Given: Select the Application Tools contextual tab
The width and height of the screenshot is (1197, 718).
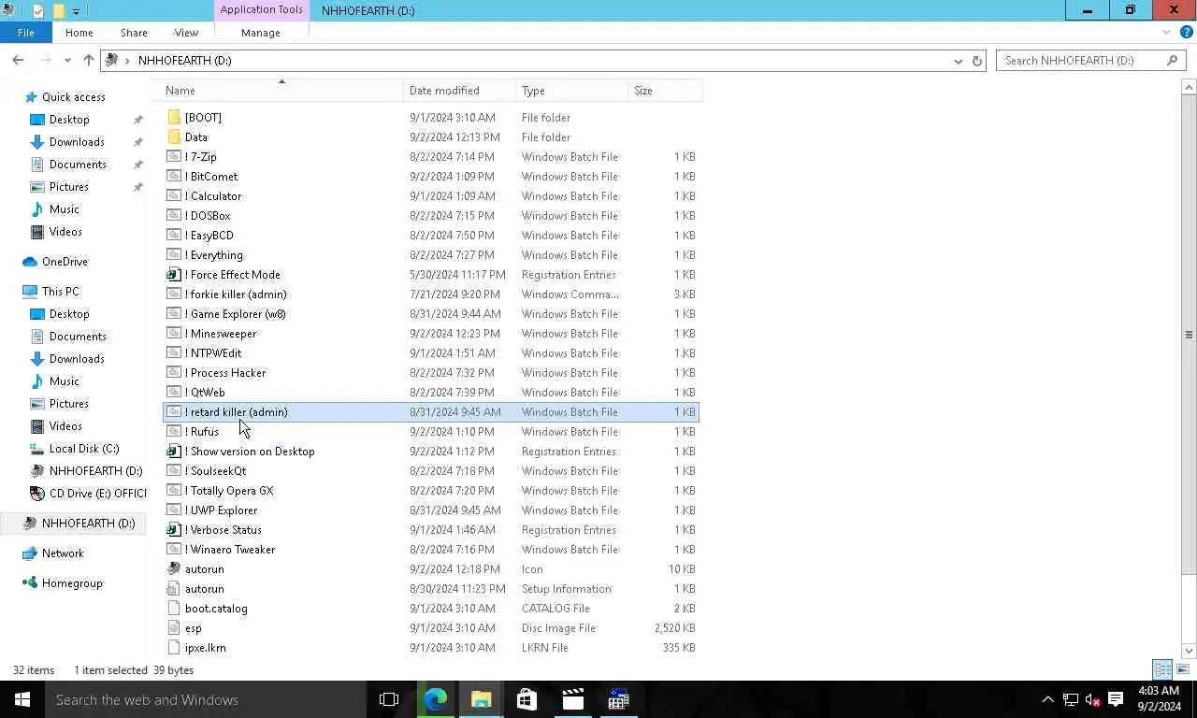Looking at the screenshot, I should [x=261, y=10].
